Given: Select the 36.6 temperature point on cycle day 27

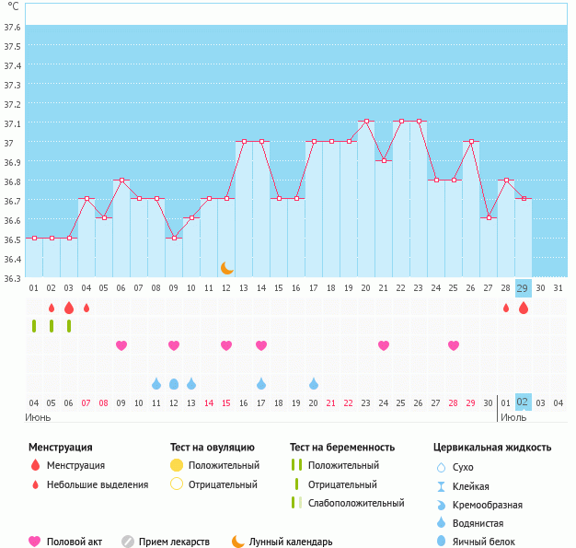Looking at the screenshot, I should pos(489,218).
